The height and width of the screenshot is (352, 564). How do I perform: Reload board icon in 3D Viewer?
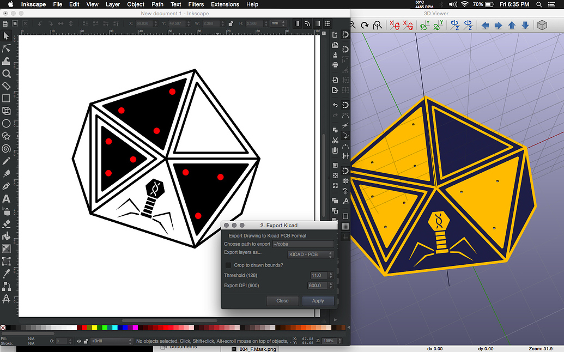click(x=365, y=25)
